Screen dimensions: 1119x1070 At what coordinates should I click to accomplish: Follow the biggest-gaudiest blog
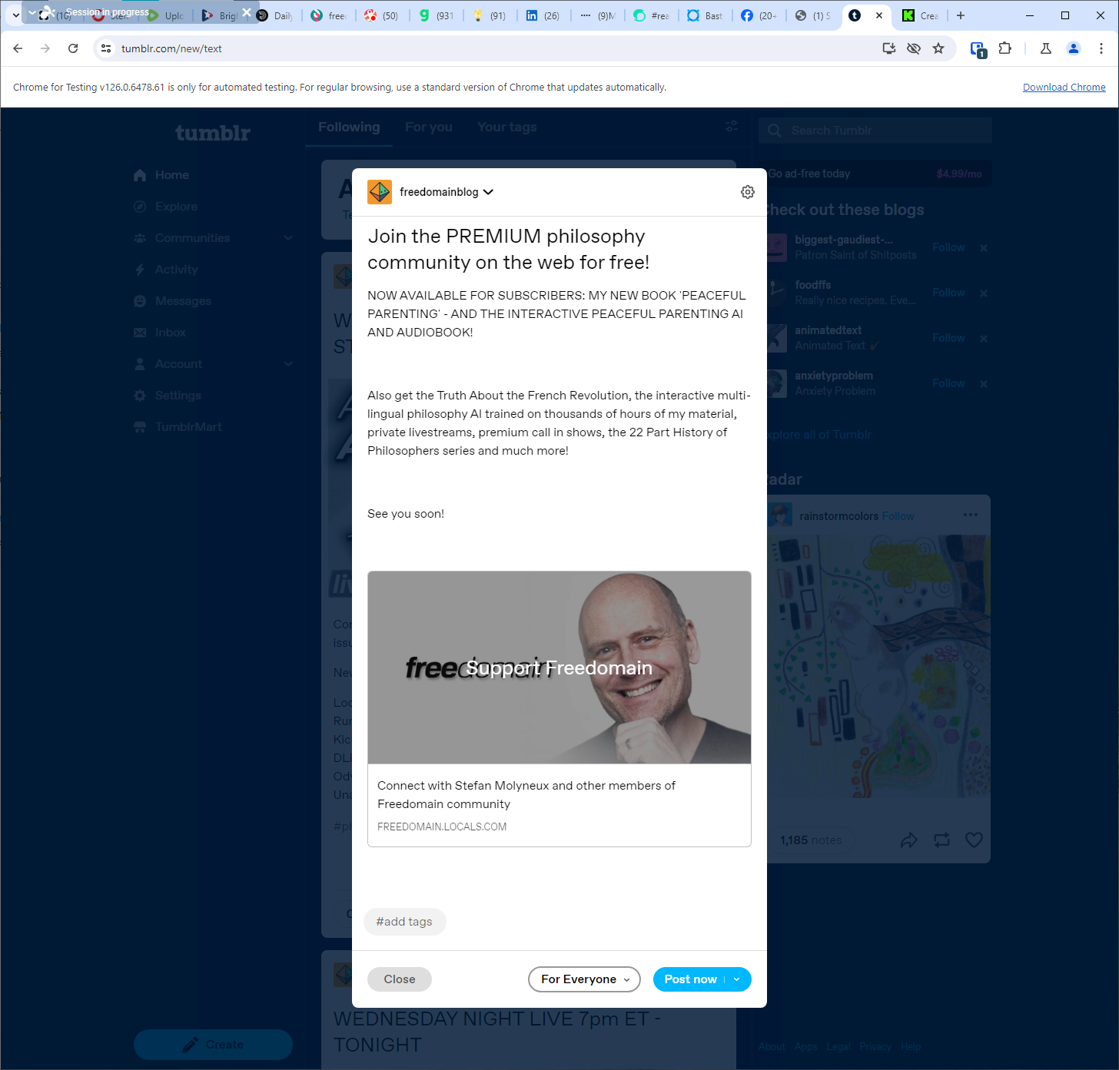948,247
